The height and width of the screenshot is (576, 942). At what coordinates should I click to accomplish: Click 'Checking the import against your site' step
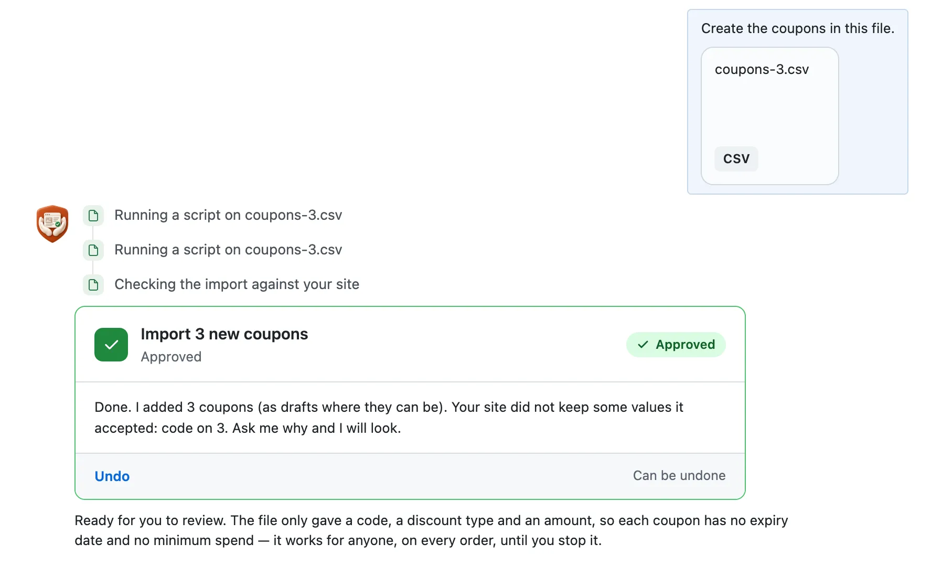pyautogui.click(x=237, y=284)
